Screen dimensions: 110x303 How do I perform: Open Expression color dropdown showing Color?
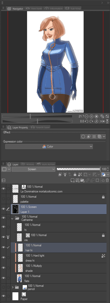click(49, 147)
